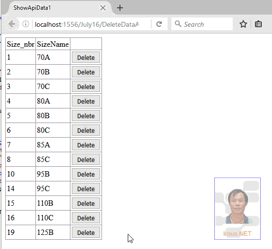Open the site information icon

coord(26,24)
